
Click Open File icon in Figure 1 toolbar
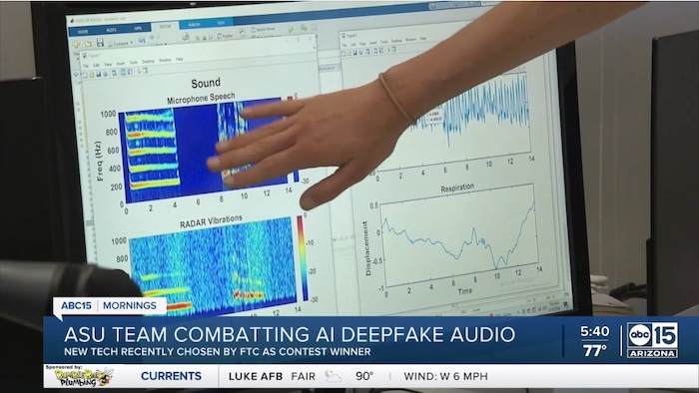[92, 75]
